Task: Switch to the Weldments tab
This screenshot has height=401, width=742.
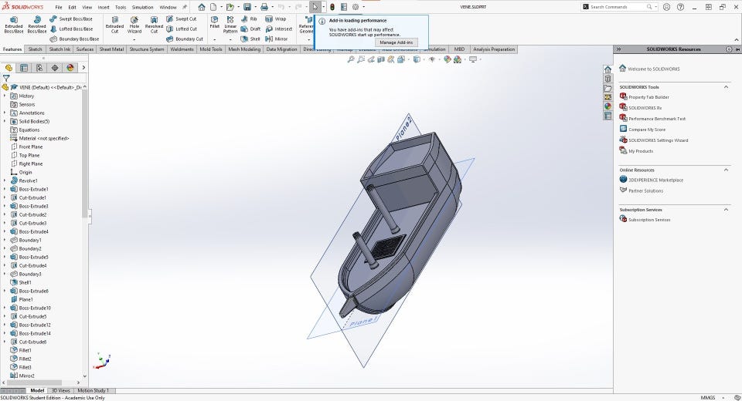Action: [182, 49]
